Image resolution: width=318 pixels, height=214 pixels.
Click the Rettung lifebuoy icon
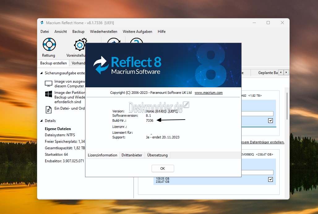(x=49, y=44)
